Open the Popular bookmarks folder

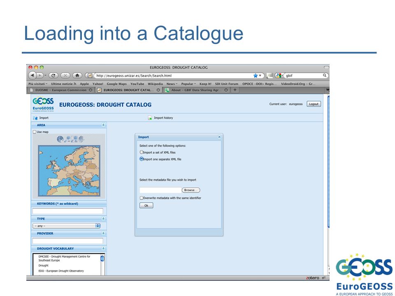[x=188, y=84]
